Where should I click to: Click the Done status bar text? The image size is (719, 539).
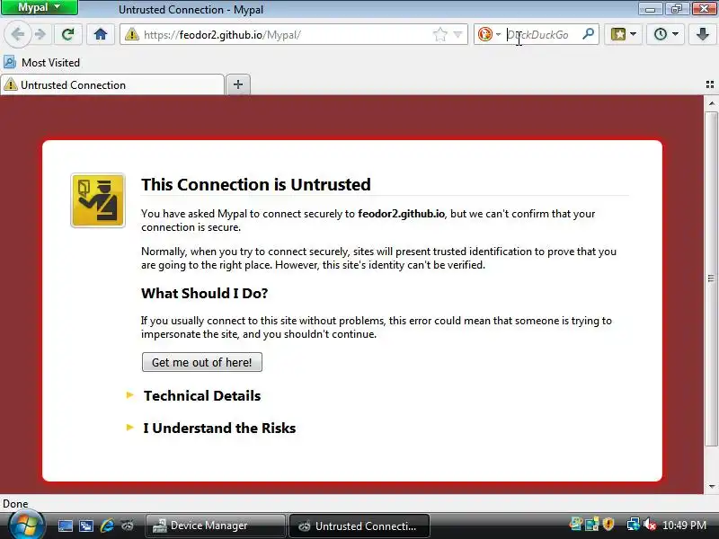(x=15, y=504)
